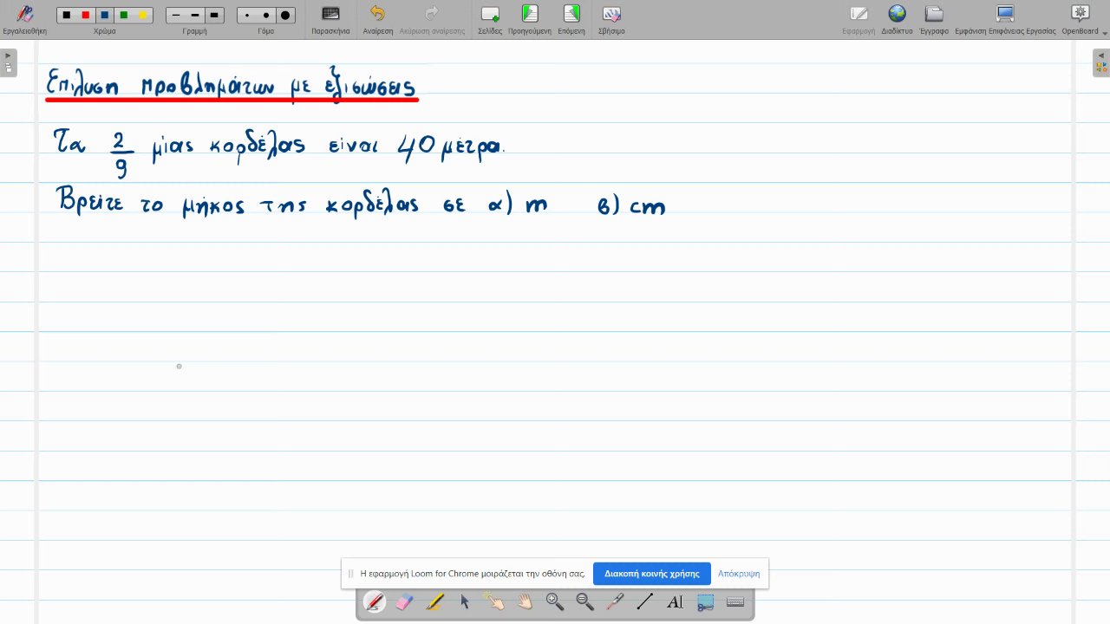Viewport: 1110px width, 624px height.
Task: Select the text writing tool
Action: point(675,601)
